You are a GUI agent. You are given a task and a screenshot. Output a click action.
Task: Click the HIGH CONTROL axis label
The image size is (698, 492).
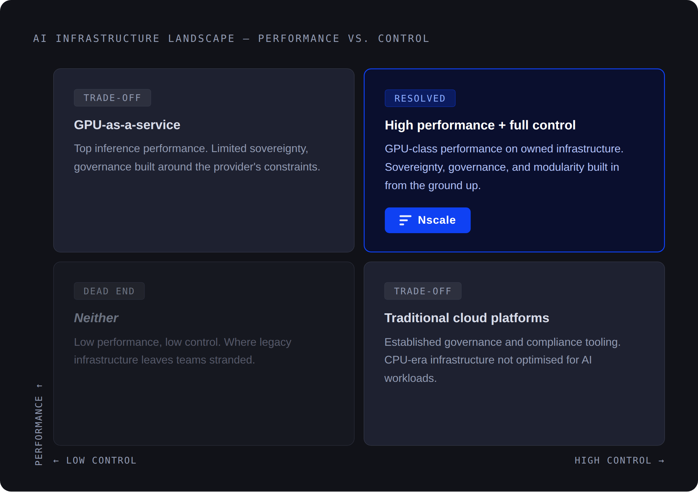point(613,460)
